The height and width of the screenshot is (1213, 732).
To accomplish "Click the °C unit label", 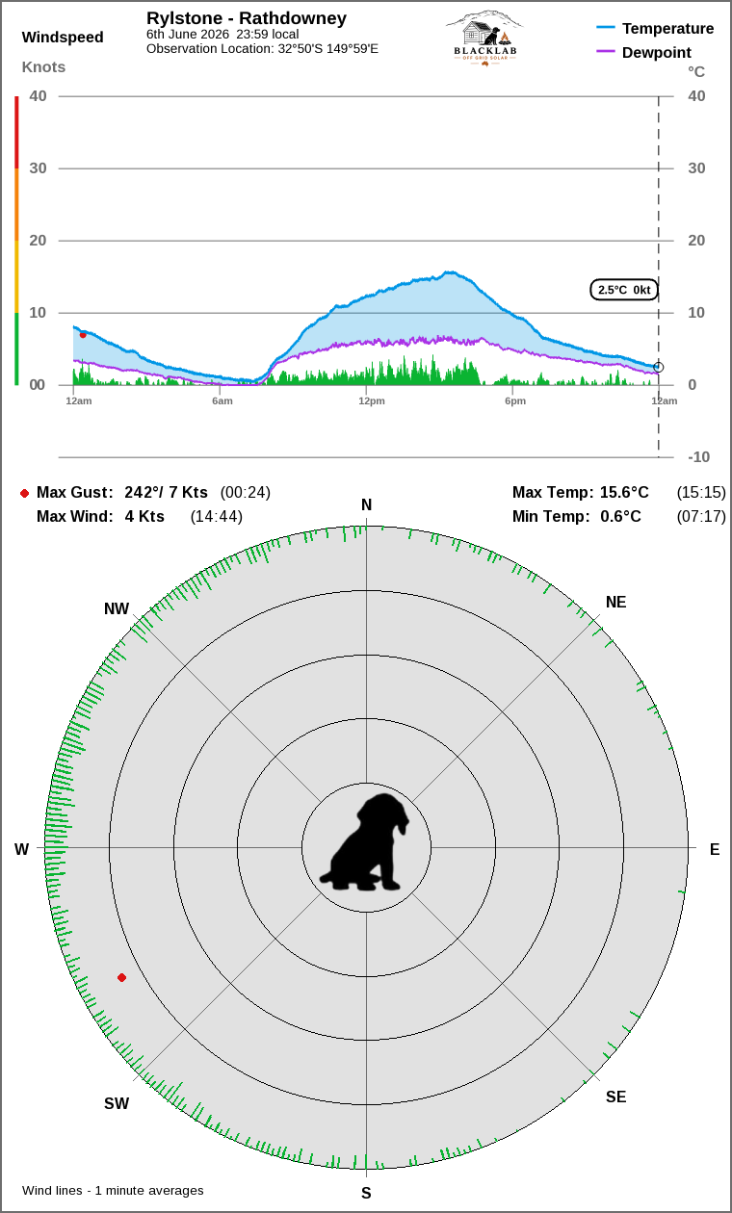I will tap(696, 72).
